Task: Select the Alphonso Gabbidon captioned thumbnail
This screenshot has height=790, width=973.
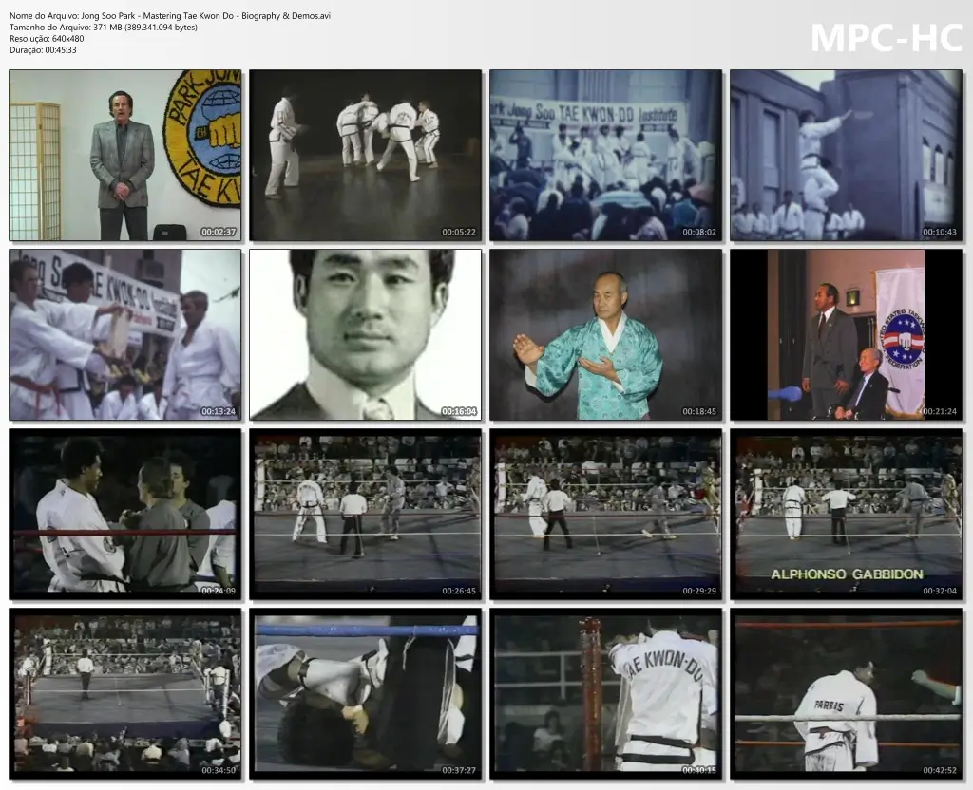Action: [847, 513]
